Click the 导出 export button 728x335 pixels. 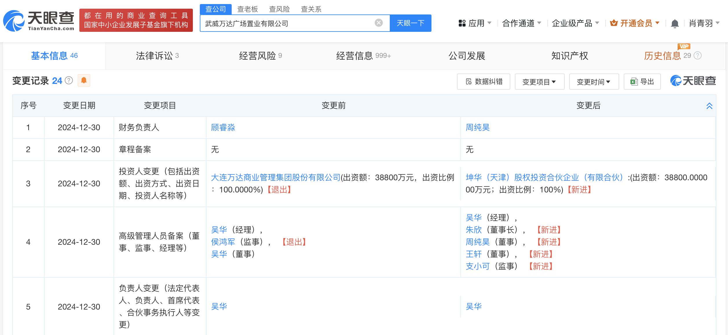click(642, 82)
